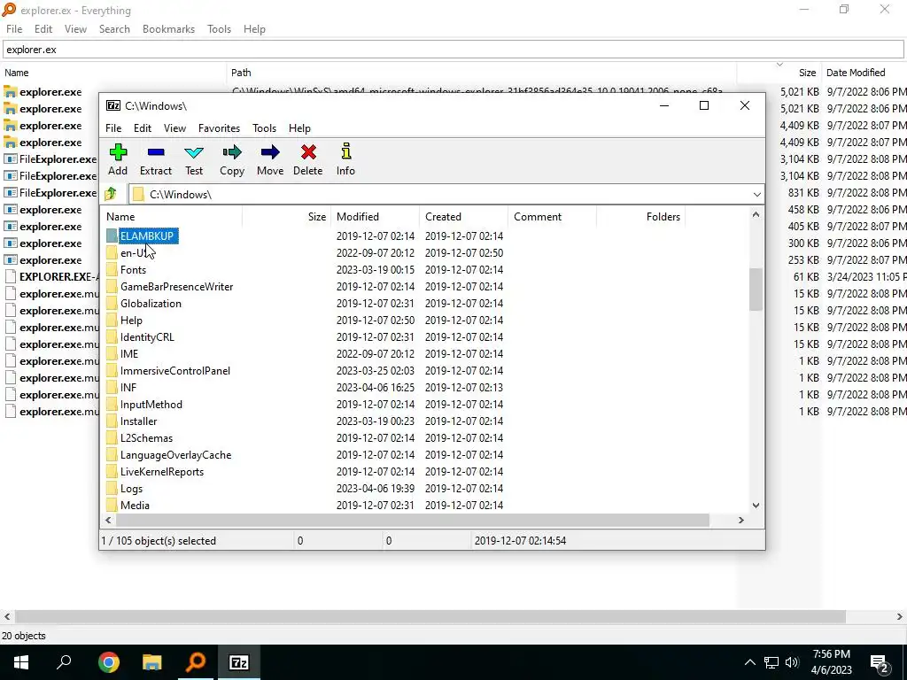Click Everything window horizontal scrollbar thumb
The height and width of the screenshot is (680, 907).
[x=430, y=617]
